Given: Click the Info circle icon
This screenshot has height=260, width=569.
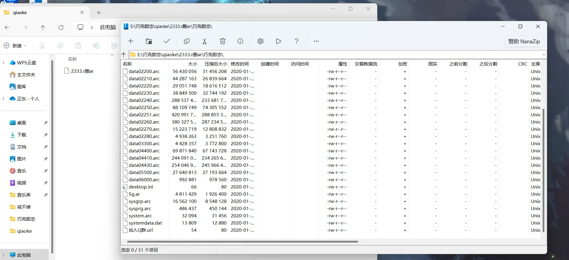Looking at the screenshot, I should tap(240, 41).
